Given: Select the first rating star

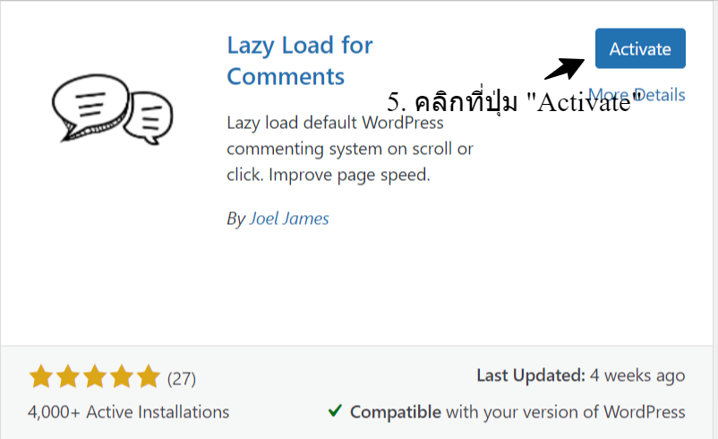Looking at the screenshot, I should 41,376.
